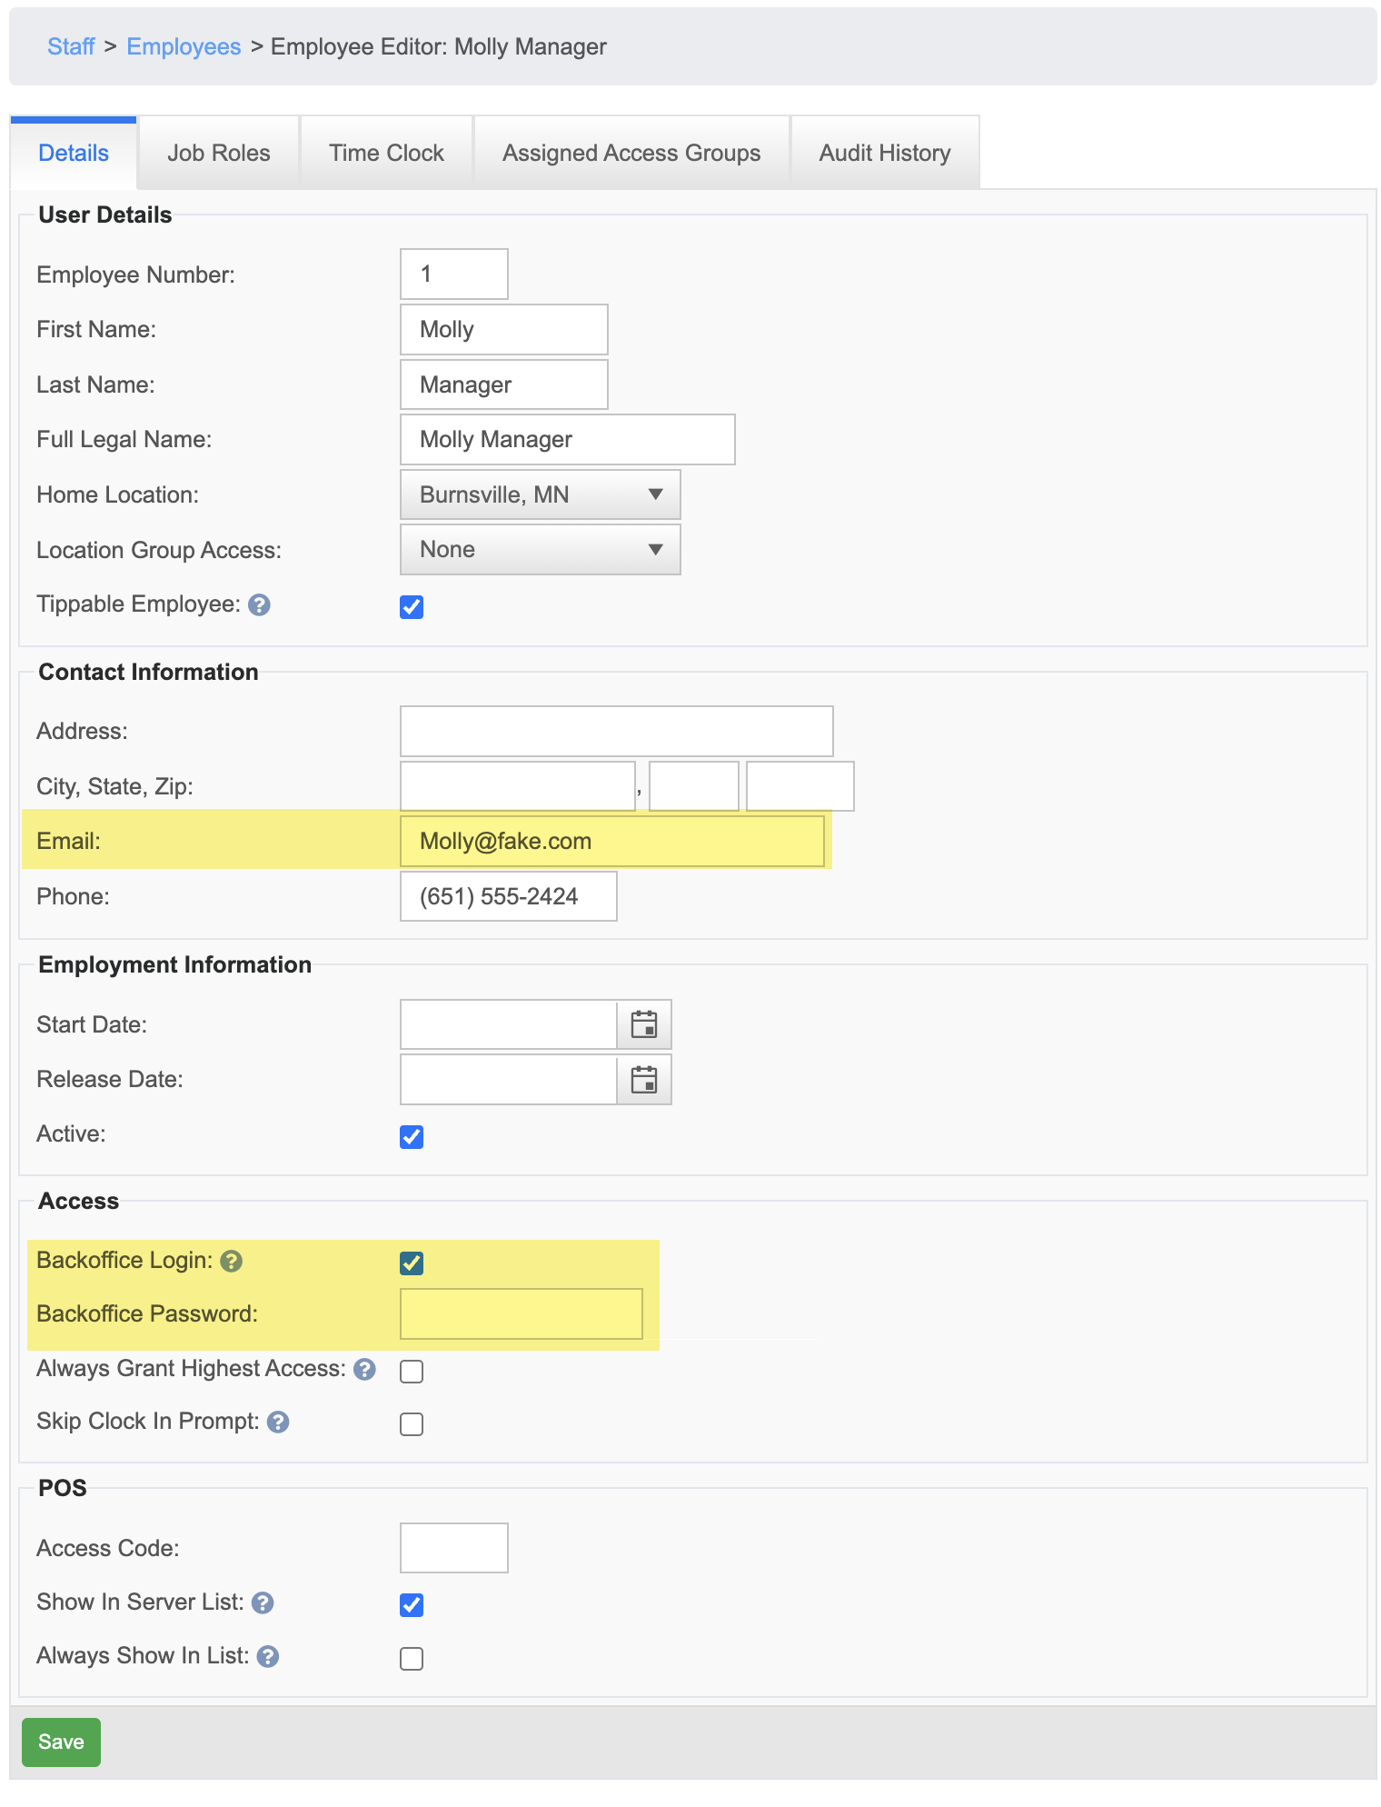Show help for Always Grant Highest Access
The height and width of the screenshot is (1807, 1381).
pos(364,1370)
